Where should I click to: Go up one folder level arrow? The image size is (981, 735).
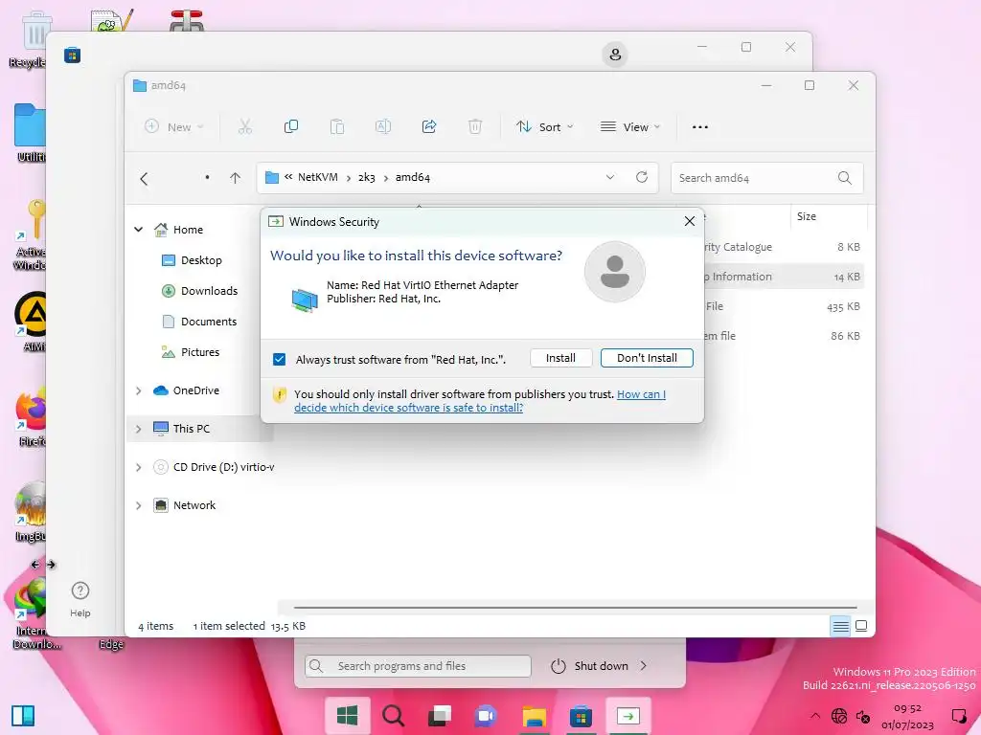coord(236,178)
